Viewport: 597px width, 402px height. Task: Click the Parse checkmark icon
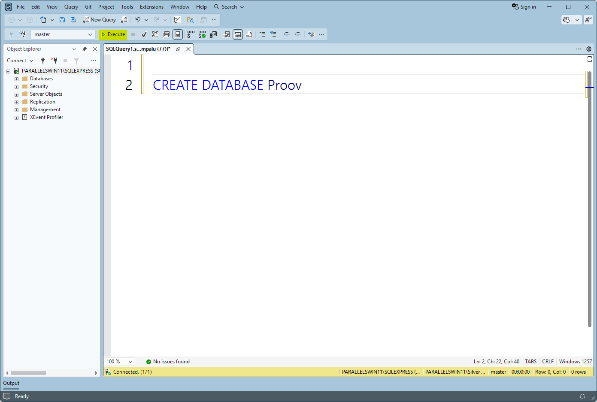tap(144, 34)
